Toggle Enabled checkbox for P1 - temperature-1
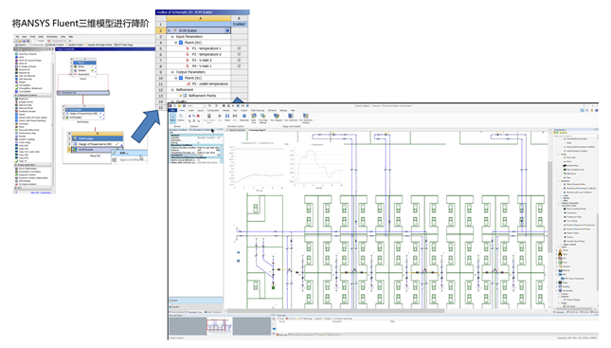The width and height of the screenshot is (611, 348). coord(239,48)
